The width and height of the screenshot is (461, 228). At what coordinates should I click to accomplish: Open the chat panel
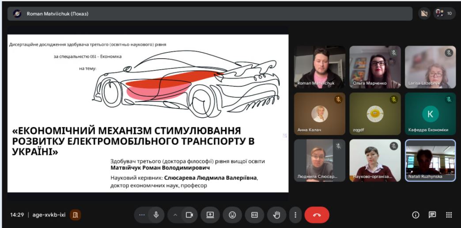[x=432, y=215]
